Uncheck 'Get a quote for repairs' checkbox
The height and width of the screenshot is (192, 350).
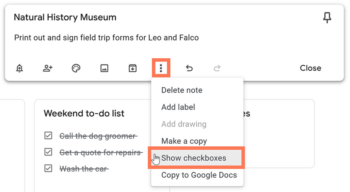[48, 152]
